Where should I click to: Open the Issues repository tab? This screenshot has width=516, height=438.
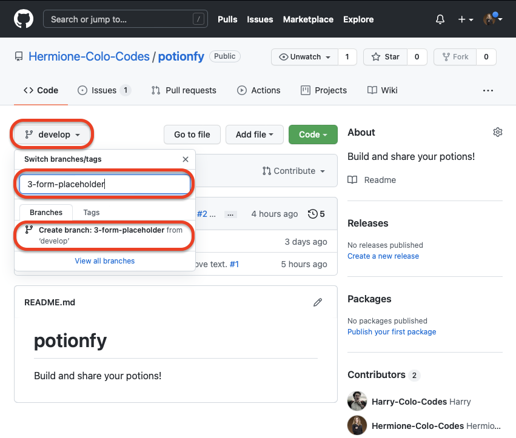click(x=104, y=90)
